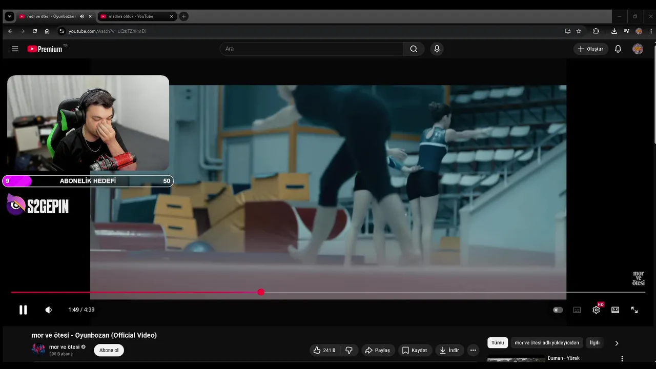Screen dimensions: 656x369
Task: Open video settings gear
Action: (597, 310)
